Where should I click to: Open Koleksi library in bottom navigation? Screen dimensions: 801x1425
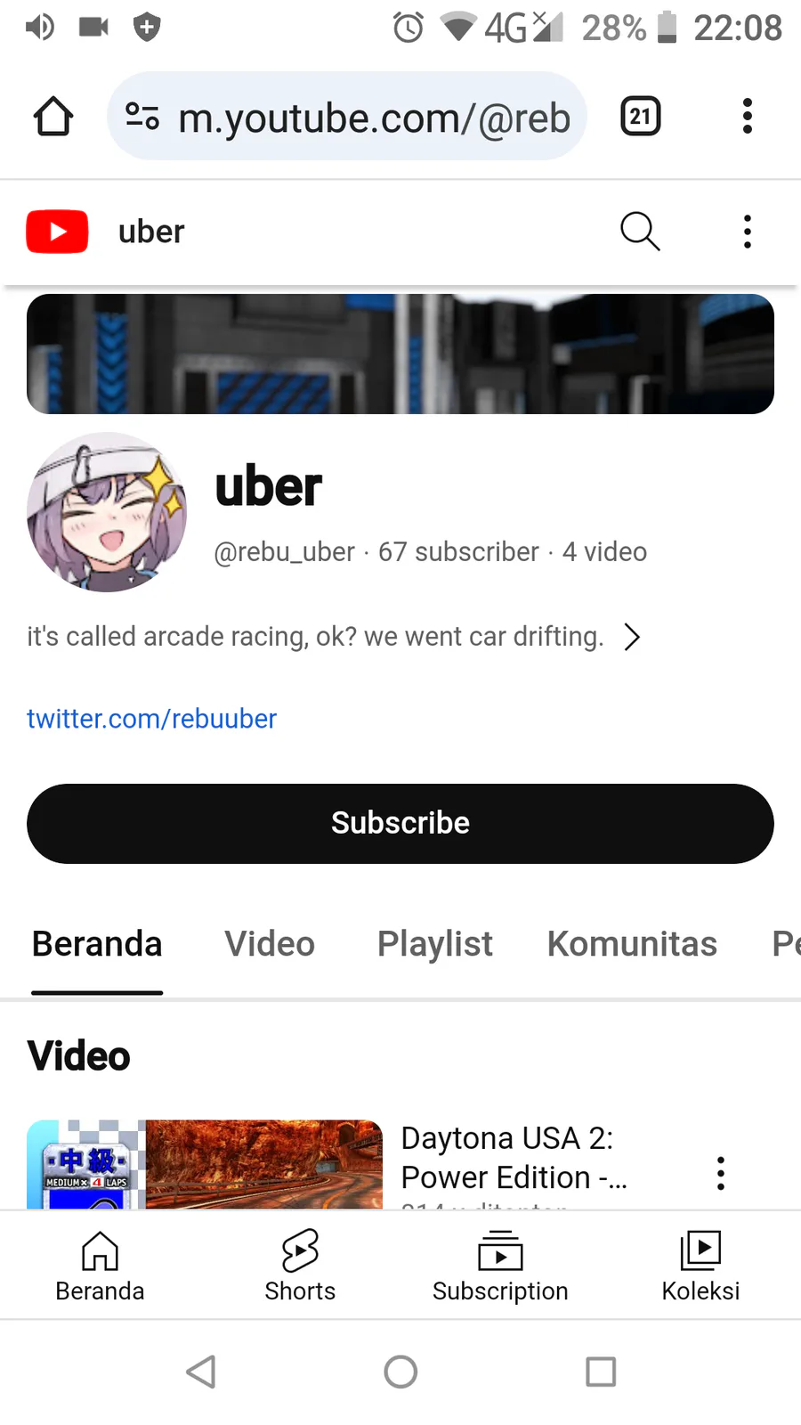700,1266
